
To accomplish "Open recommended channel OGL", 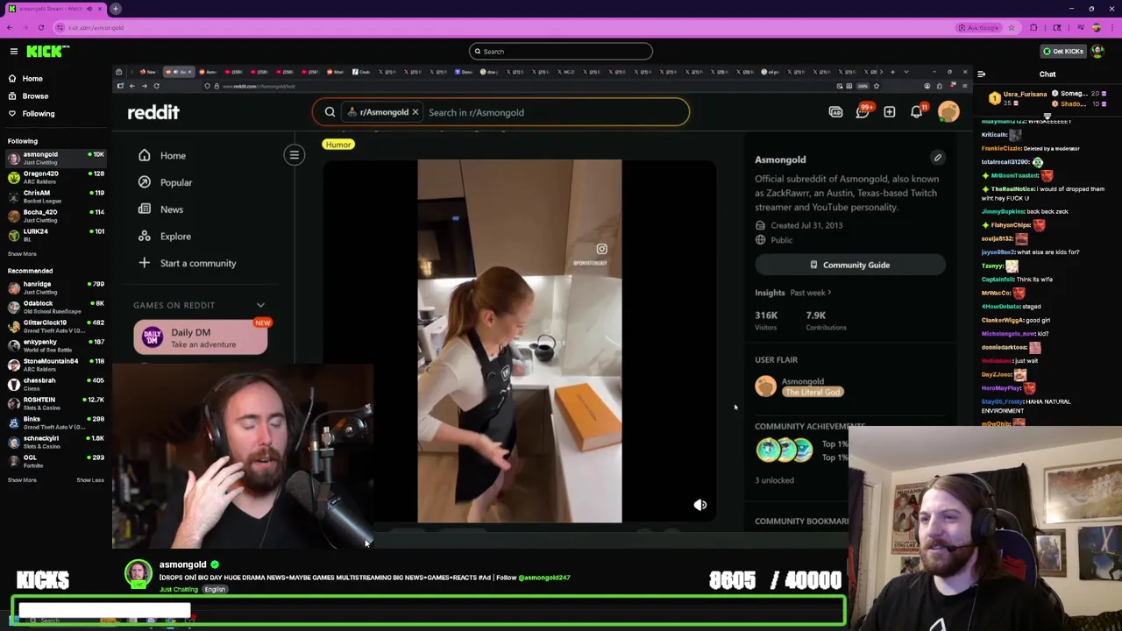I will (x=55, y=461).
